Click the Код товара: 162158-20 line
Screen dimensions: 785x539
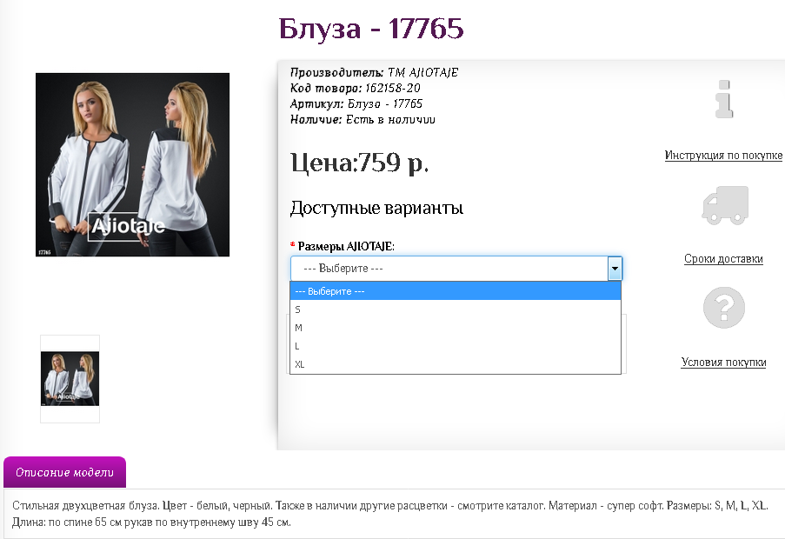(356, 88)
